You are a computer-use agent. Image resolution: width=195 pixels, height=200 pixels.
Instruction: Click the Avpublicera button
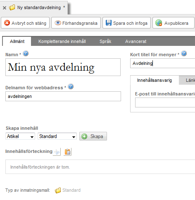click(174, 23)
